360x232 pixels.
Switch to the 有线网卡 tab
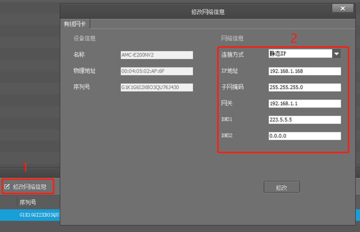point(75,24)
